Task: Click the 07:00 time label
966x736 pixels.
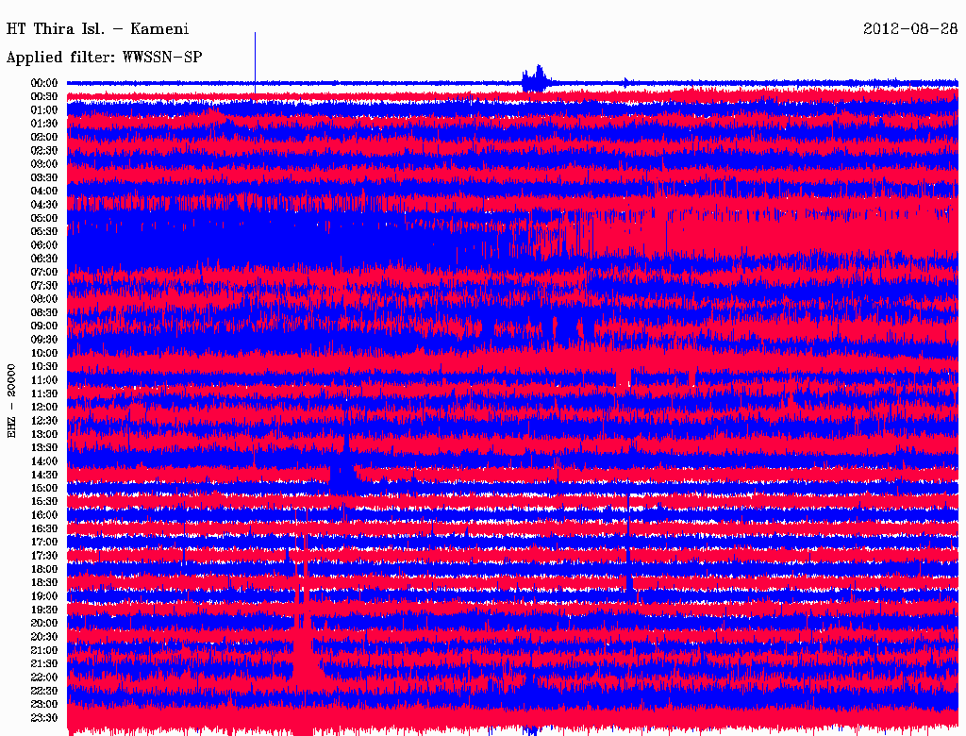Action: coord(44,272)
